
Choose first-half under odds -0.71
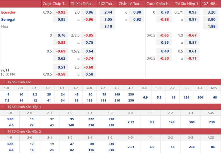tap(192, 58)
